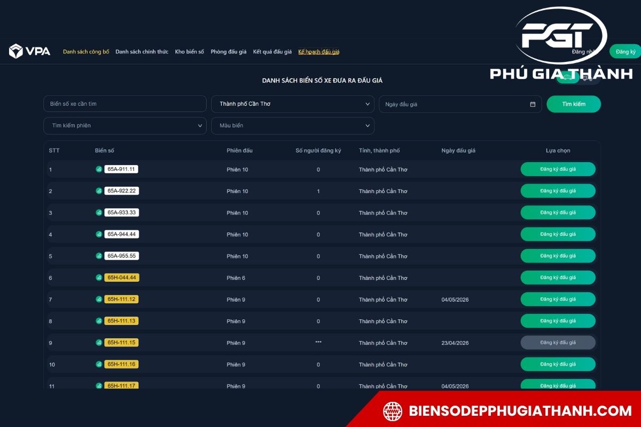Click the green icon beside plate 65H-111.12
Screen dimensions: 641x427
99,299
